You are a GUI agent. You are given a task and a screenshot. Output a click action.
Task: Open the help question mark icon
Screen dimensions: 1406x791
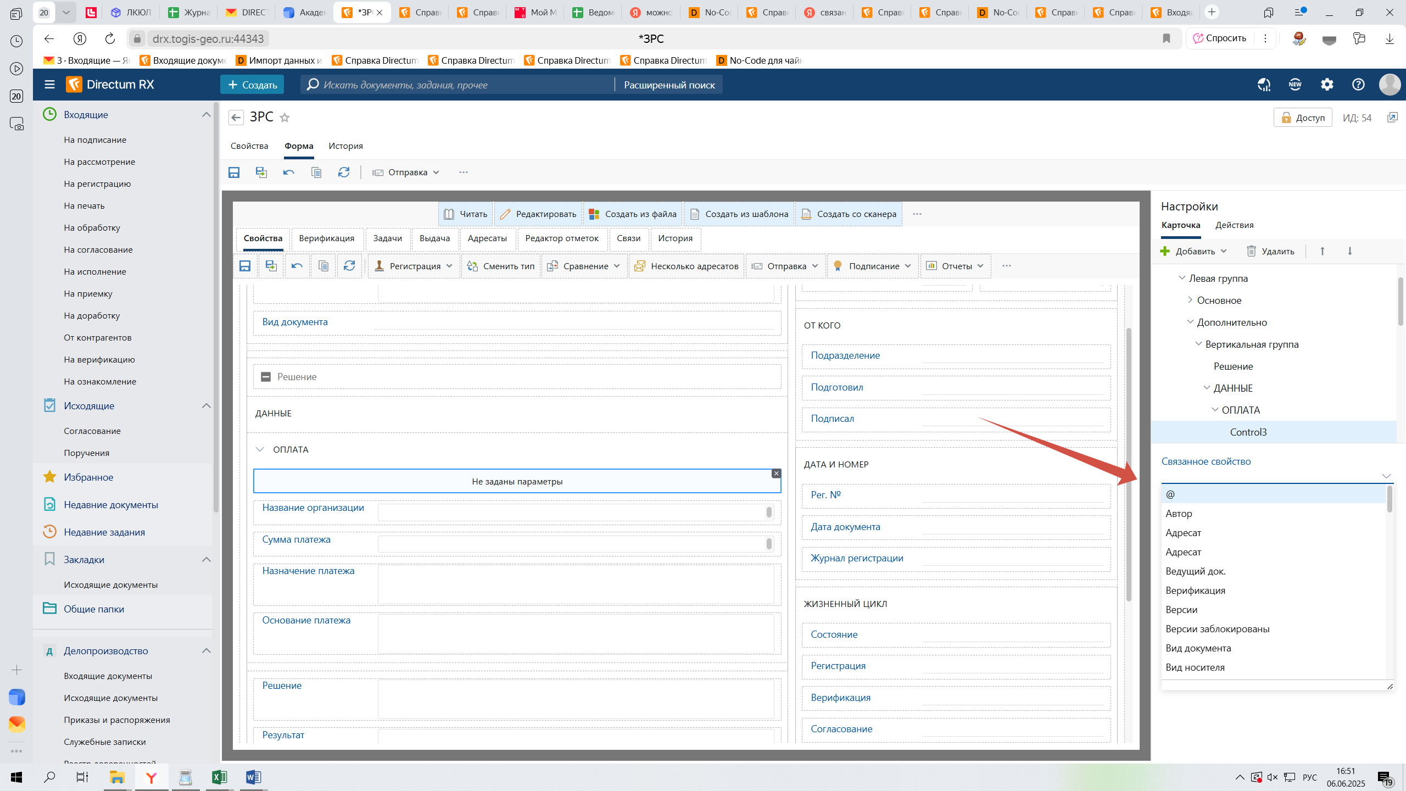click(1358, 85)
